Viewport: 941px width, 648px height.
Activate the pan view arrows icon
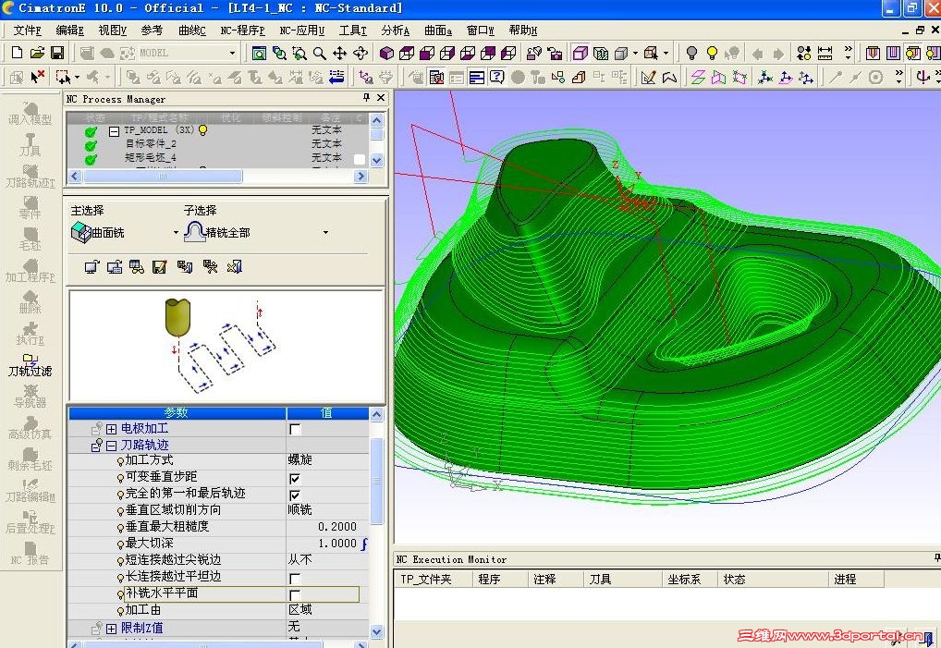pyautogui.click(x=339, y=54)
